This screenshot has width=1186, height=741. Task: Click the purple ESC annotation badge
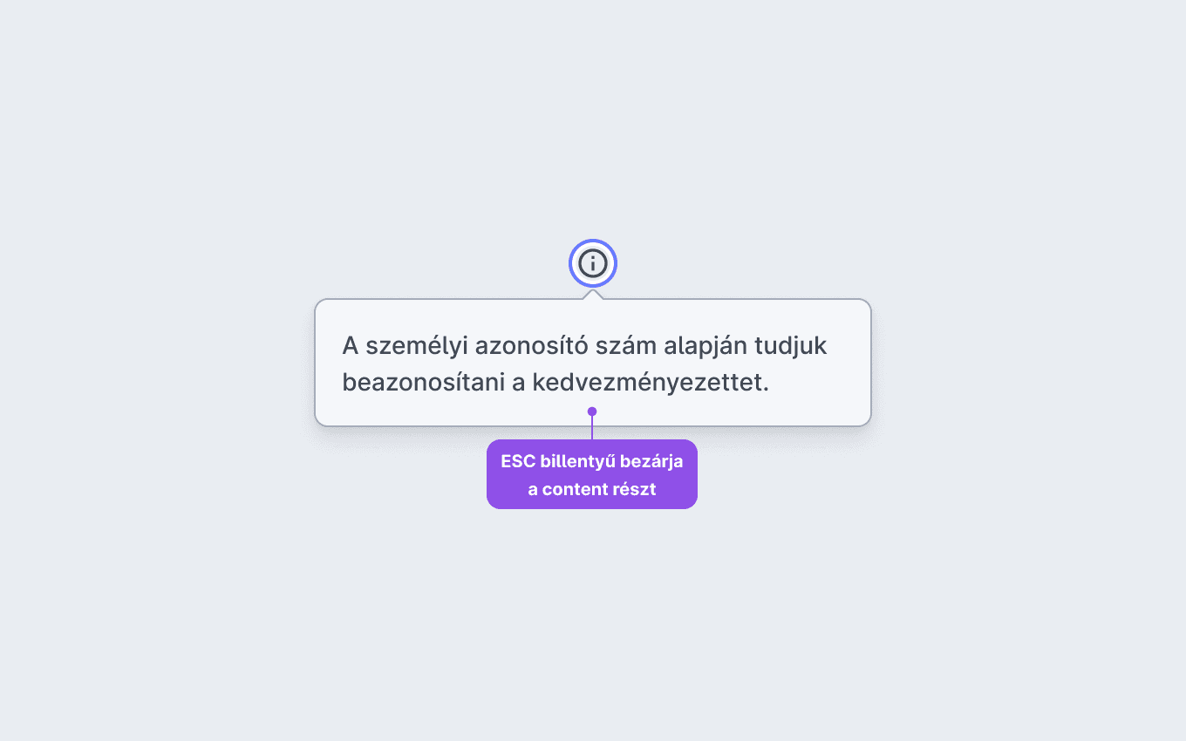tap(592, 474)
